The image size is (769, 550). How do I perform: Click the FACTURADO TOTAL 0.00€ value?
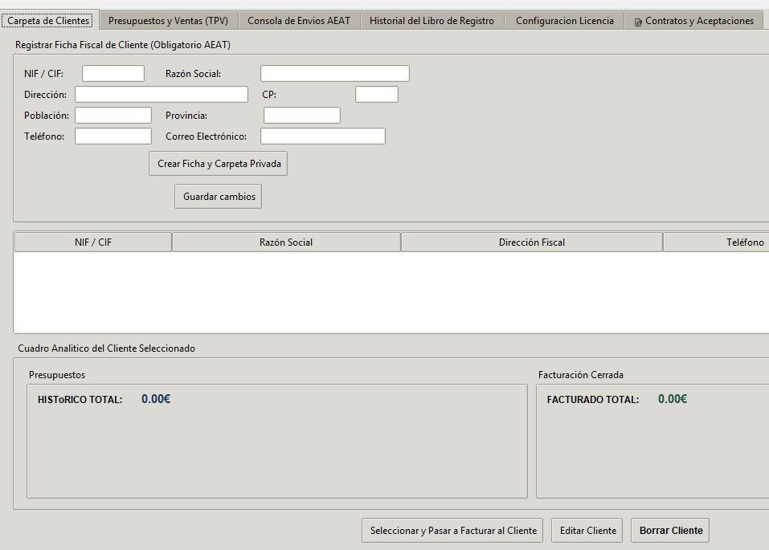[x=673, y=399]
